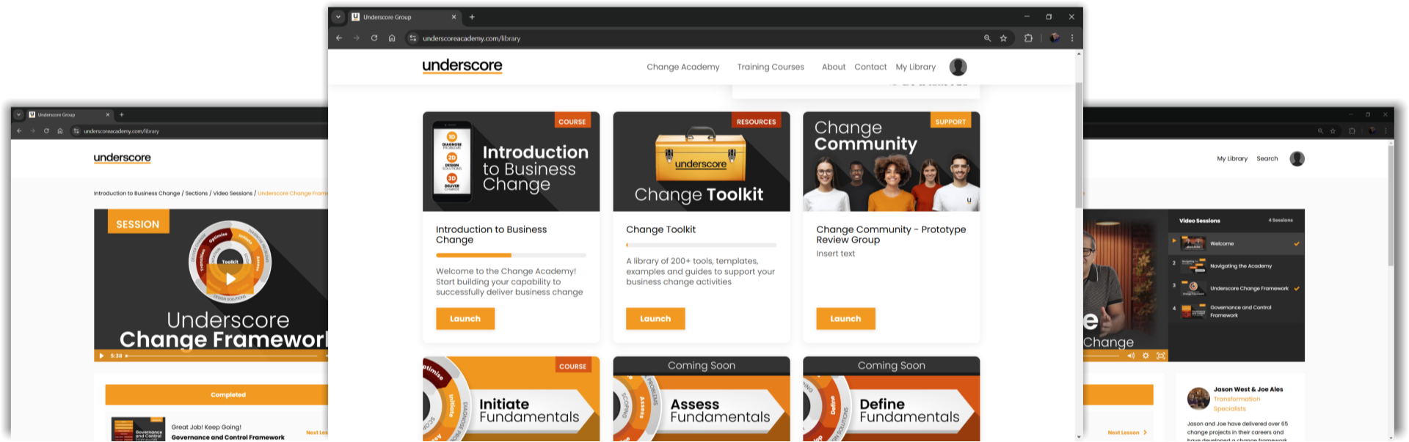Open the user account avatar on Underscore site header
Viewport: 1409px width, 442px height.
pos(958,67)
